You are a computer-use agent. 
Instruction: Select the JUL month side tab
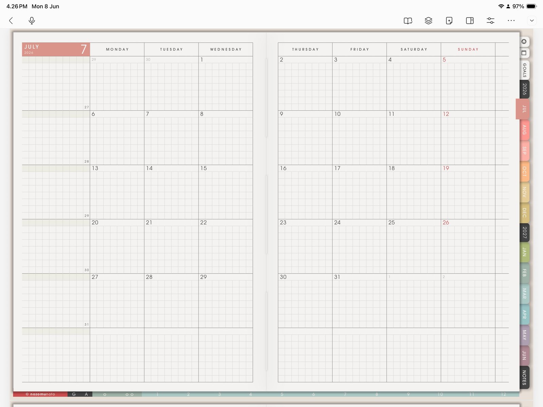click(x=523, y=109)
